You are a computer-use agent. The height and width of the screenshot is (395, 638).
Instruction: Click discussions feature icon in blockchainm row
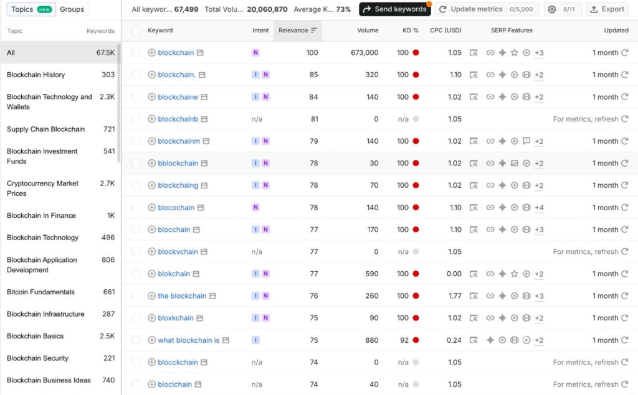[x=526, y=141]
